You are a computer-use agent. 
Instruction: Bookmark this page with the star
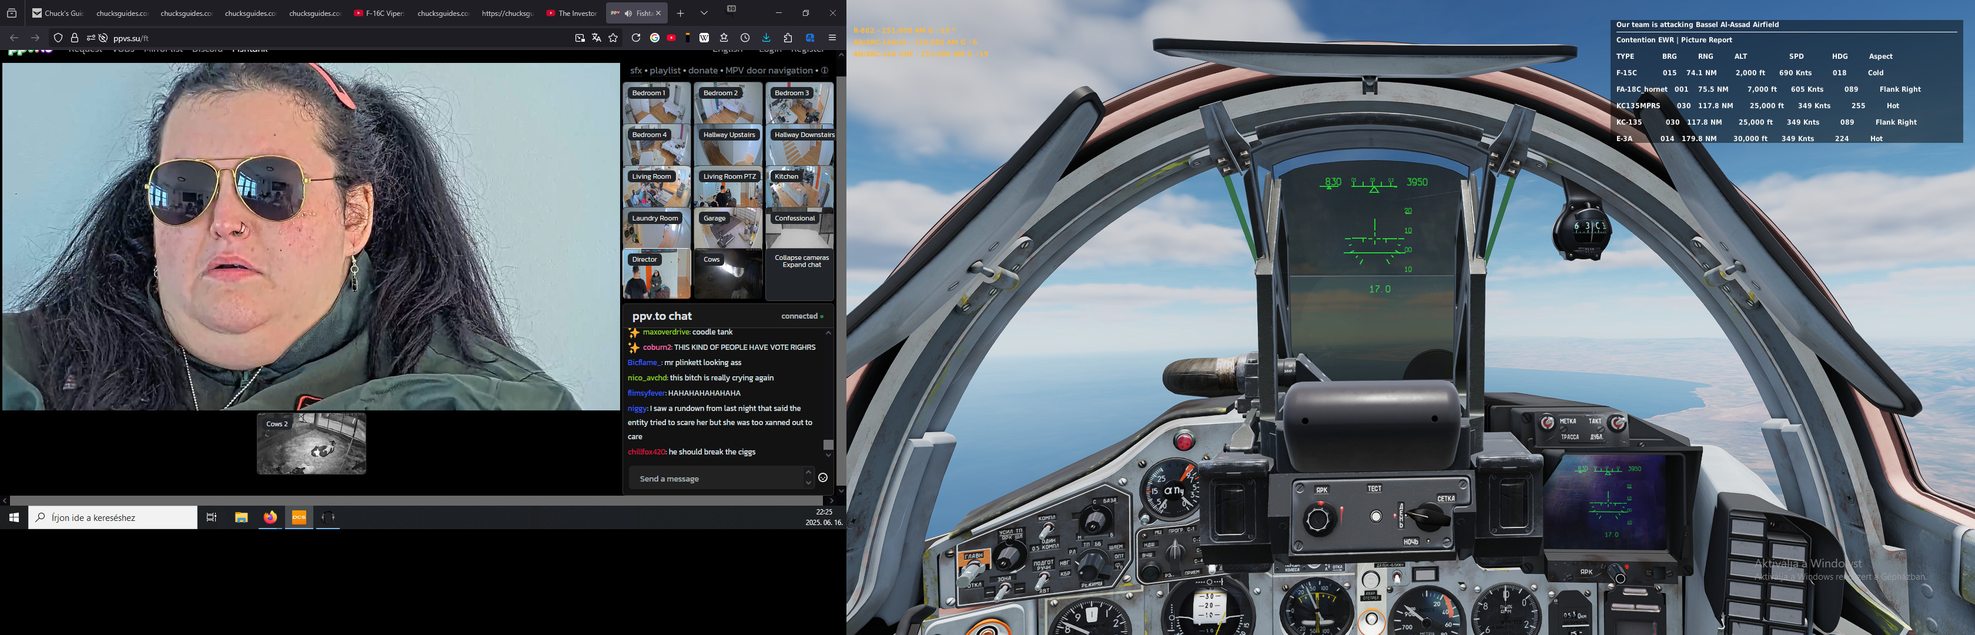[613, 38]
